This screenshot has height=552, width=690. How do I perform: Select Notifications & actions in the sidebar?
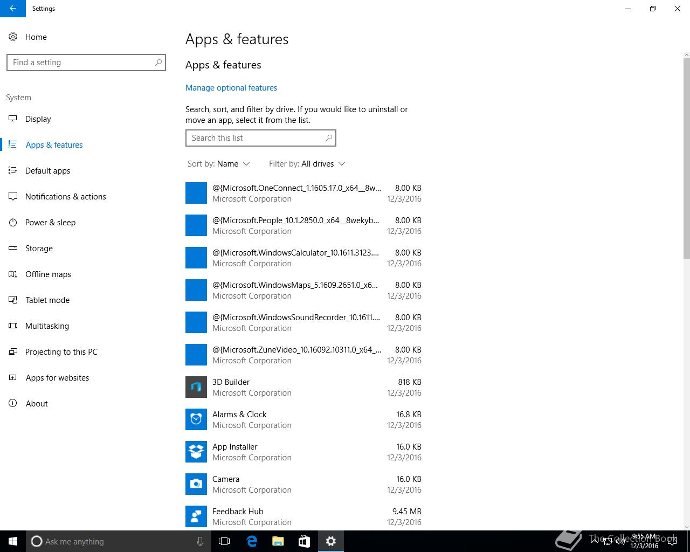(65, 196)
